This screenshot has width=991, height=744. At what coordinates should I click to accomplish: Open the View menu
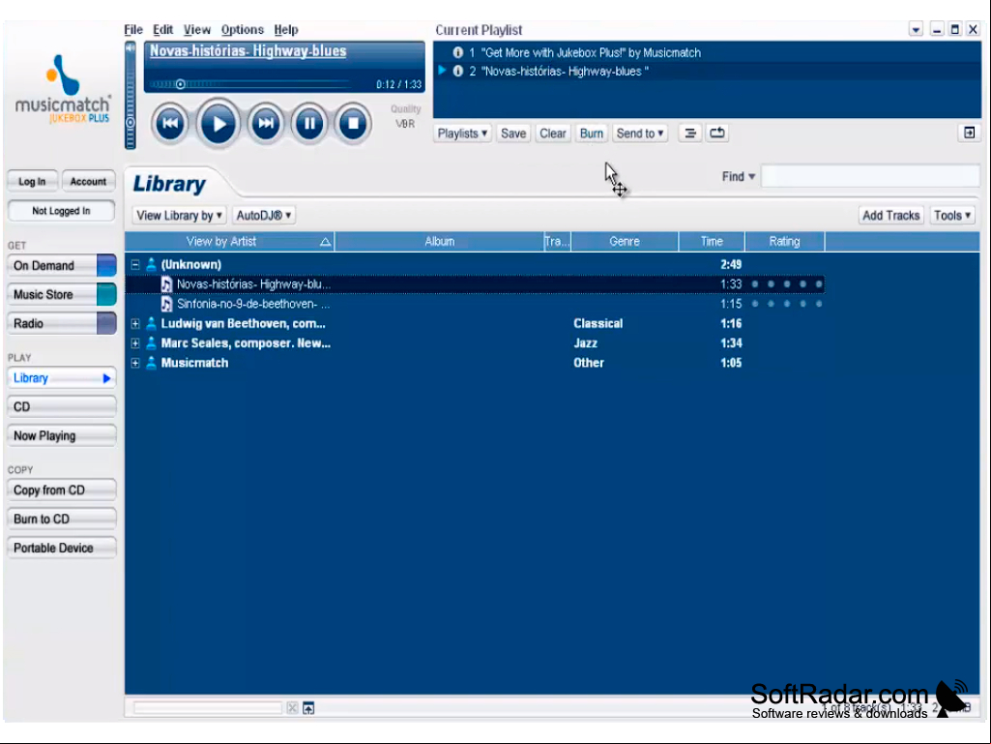pyautogui.click(x=197, y=30)
